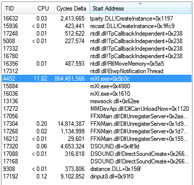The width and height of the screenshot is (194, 185).
Task: Click tparty.DLL!CreateInstance+0x1197 start address
Action: coord(131,19)
